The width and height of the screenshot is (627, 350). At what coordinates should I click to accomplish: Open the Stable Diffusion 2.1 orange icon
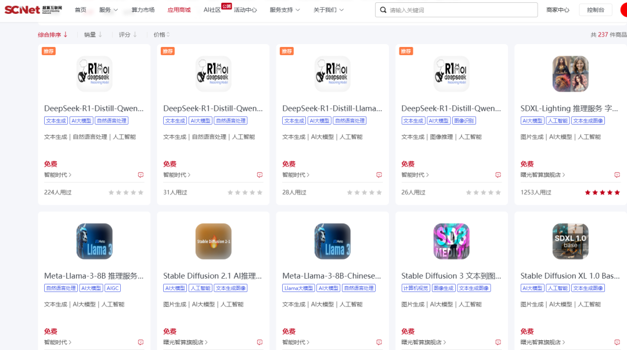tap(214, 242)
